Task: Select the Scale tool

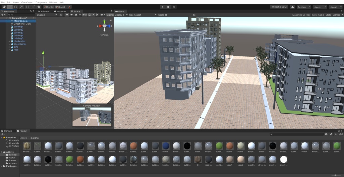Action: pos(21,7)
